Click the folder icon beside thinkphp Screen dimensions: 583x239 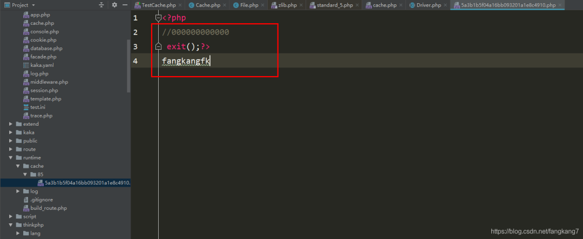tap(19, 225)
